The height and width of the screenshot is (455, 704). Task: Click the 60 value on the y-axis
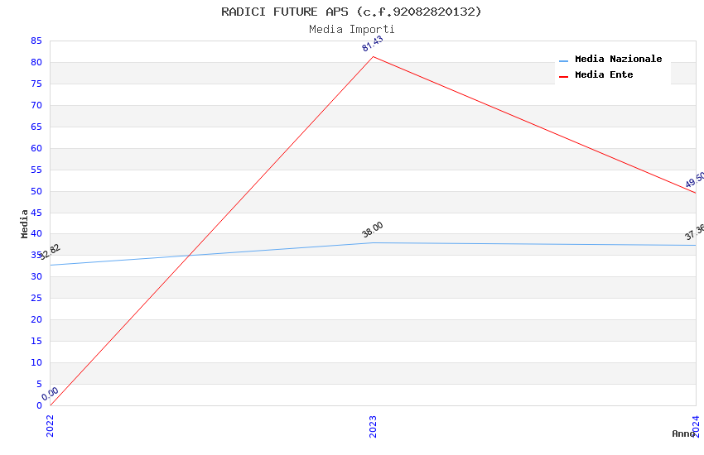click(36, 148)
